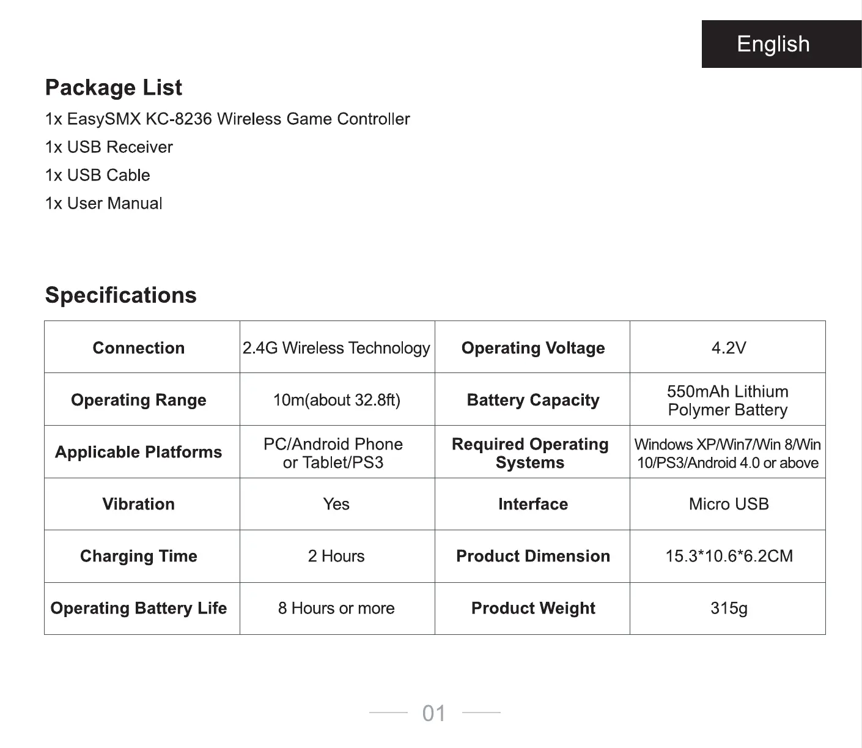Click the Operating Voltage label cell

(x=533, y=347)
